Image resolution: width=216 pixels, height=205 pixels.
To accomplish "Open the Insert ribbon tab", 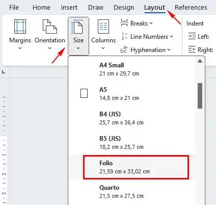I will (69, 8).
